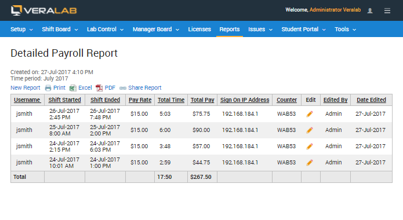Sort table by Counter column
This screenshot has height=220, width=403.
coord(286,100)
